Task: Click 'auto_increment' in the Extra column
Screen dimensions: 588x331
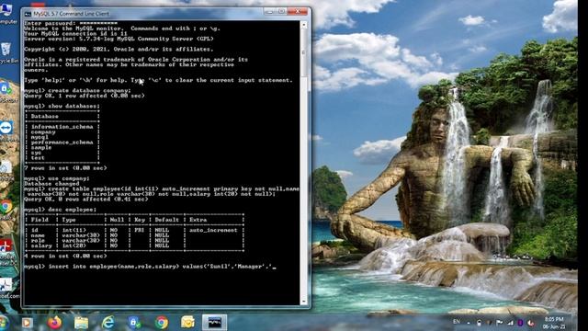Action: [x=213, y=230]
